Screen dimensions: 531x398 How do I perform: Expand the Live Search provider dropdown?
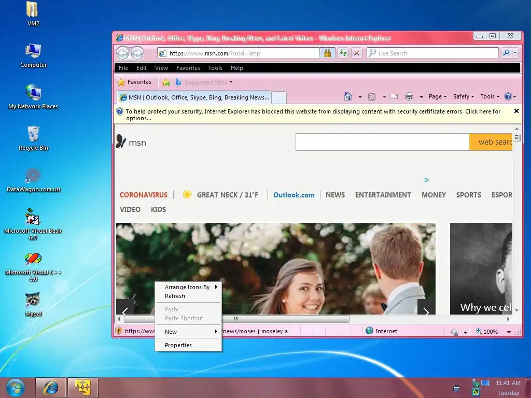515,53
